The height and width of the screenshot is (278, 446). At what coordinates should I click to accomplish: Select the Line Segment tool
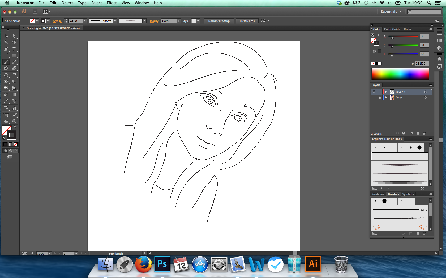[6, 56]
